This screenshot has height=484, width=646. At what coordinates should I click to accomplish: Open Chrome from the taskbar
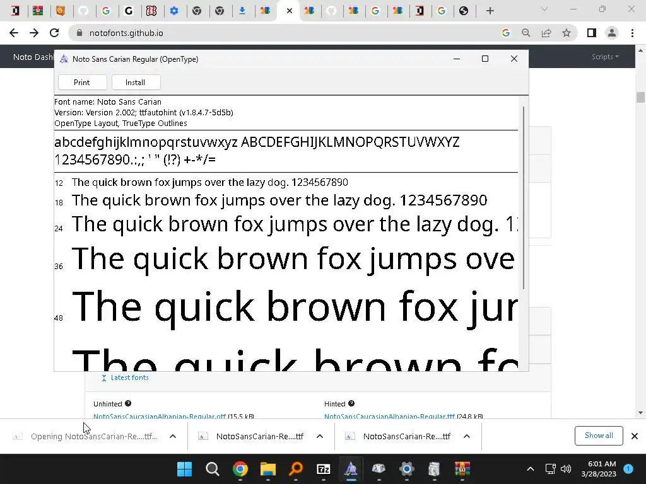[x=240, y=469]
